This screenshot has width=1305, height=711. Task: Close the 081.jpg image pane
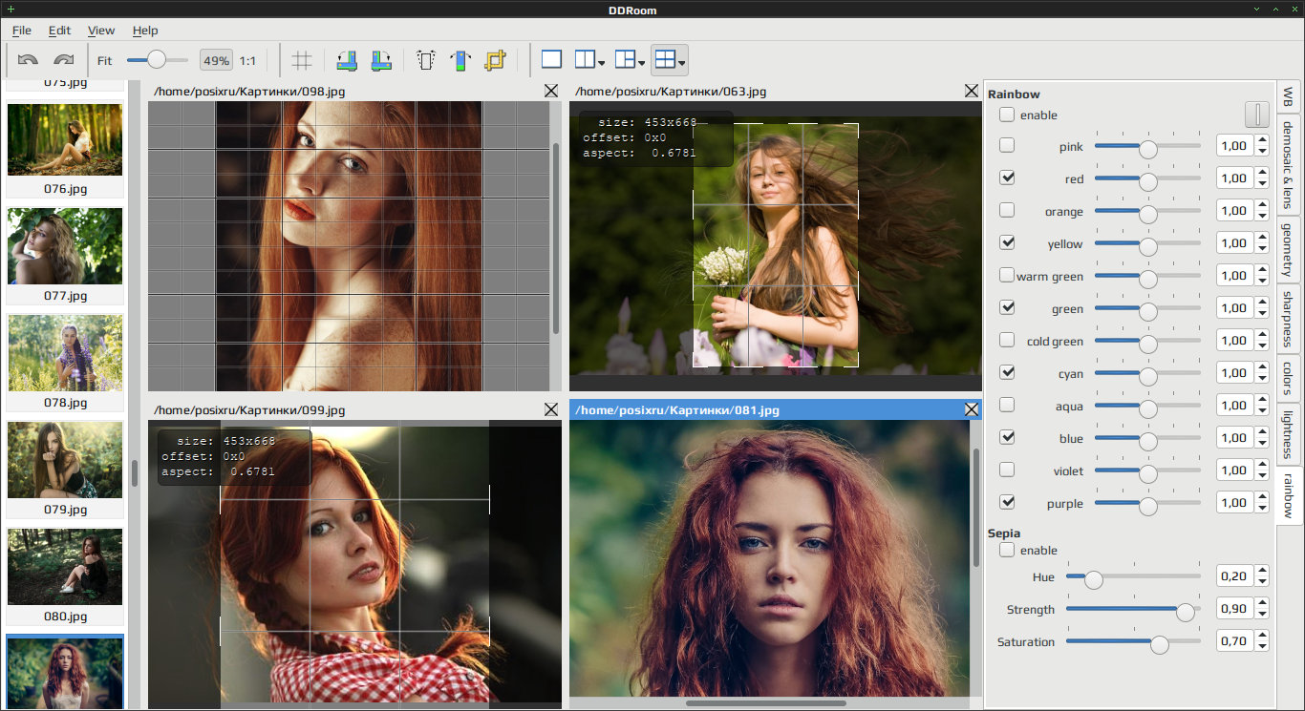point(972,409)
